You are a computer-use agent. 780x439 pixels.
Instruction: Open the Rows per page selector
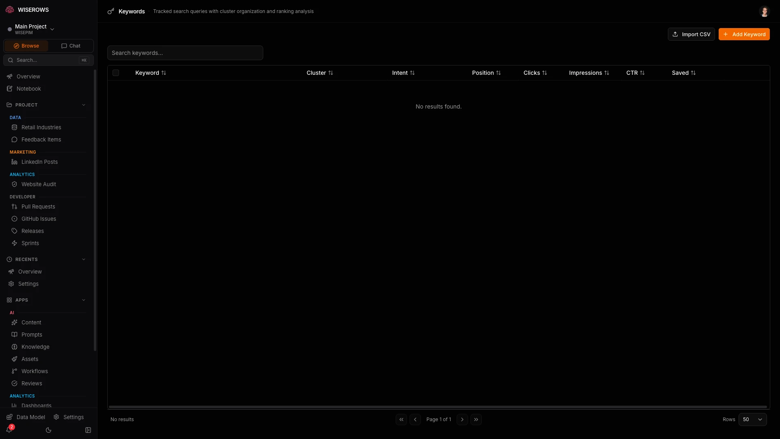753,419
